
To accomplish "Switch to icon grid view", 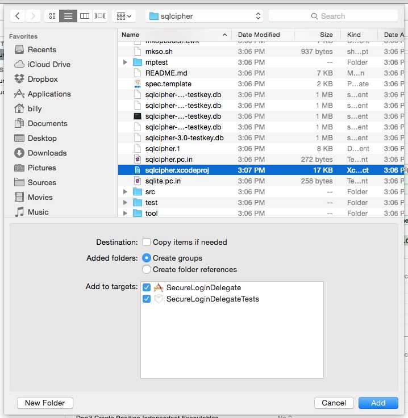I will click(52, 16).
